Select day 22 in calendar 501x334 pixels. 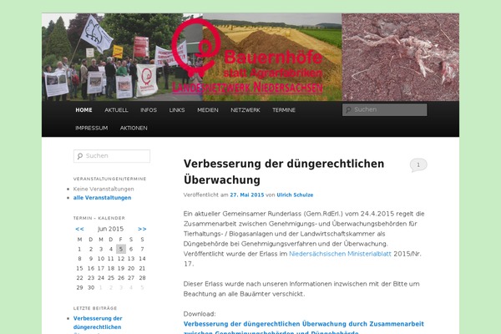(79, 278)
